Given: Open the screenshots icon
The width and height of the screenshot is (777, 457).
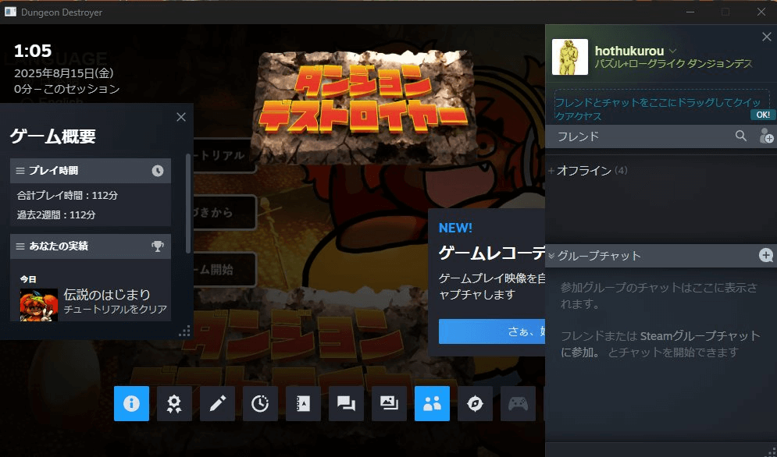Looking at the screenshot, I should (389, 403).
